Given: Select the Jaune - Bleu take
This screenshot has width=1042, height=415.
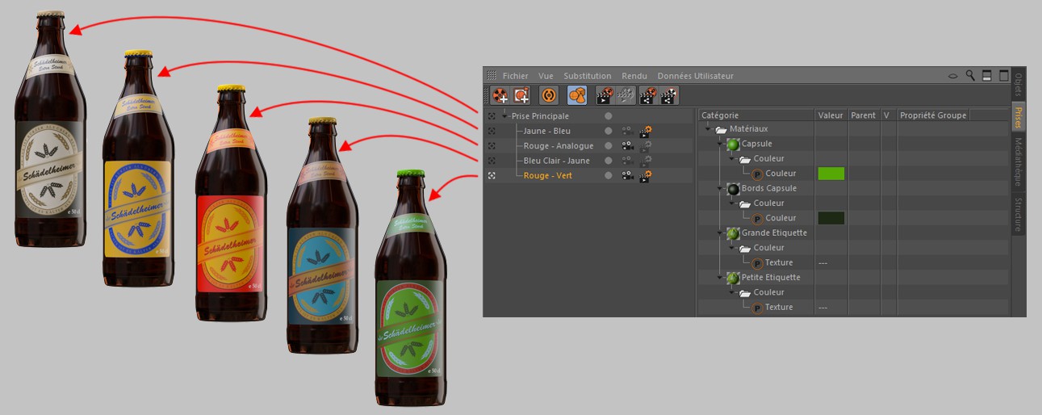Looking at the screenshot, I should 546,131.
